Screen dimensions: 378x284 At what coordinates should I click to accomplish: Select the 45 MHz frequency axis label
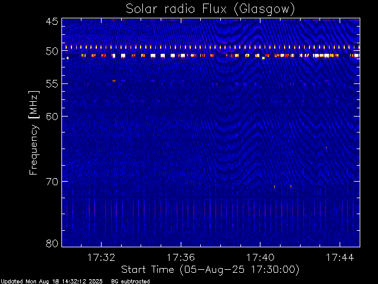tap(52, 21)
